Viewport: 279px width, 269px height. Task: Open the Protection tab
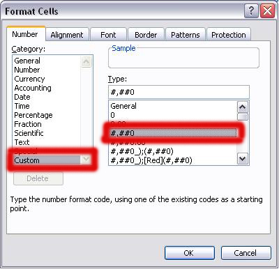(229, 35)
